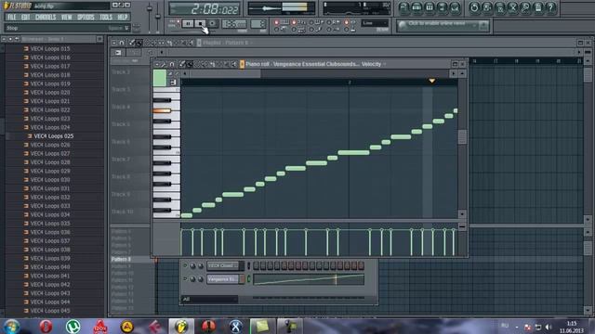The image size is (595, 334).
Task: Open the wrench tools icon in Piano roll
Action: 164,64
